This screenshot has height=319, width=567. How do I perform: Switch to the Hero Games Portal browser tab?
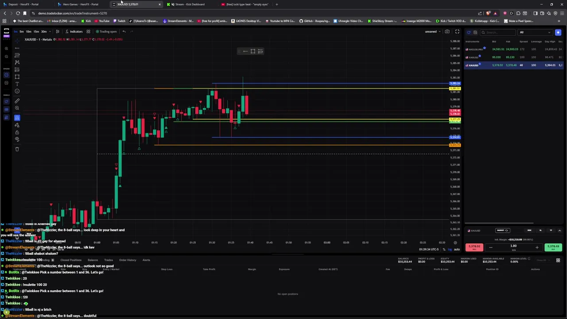pyautogui.click(x=81, y=4)
